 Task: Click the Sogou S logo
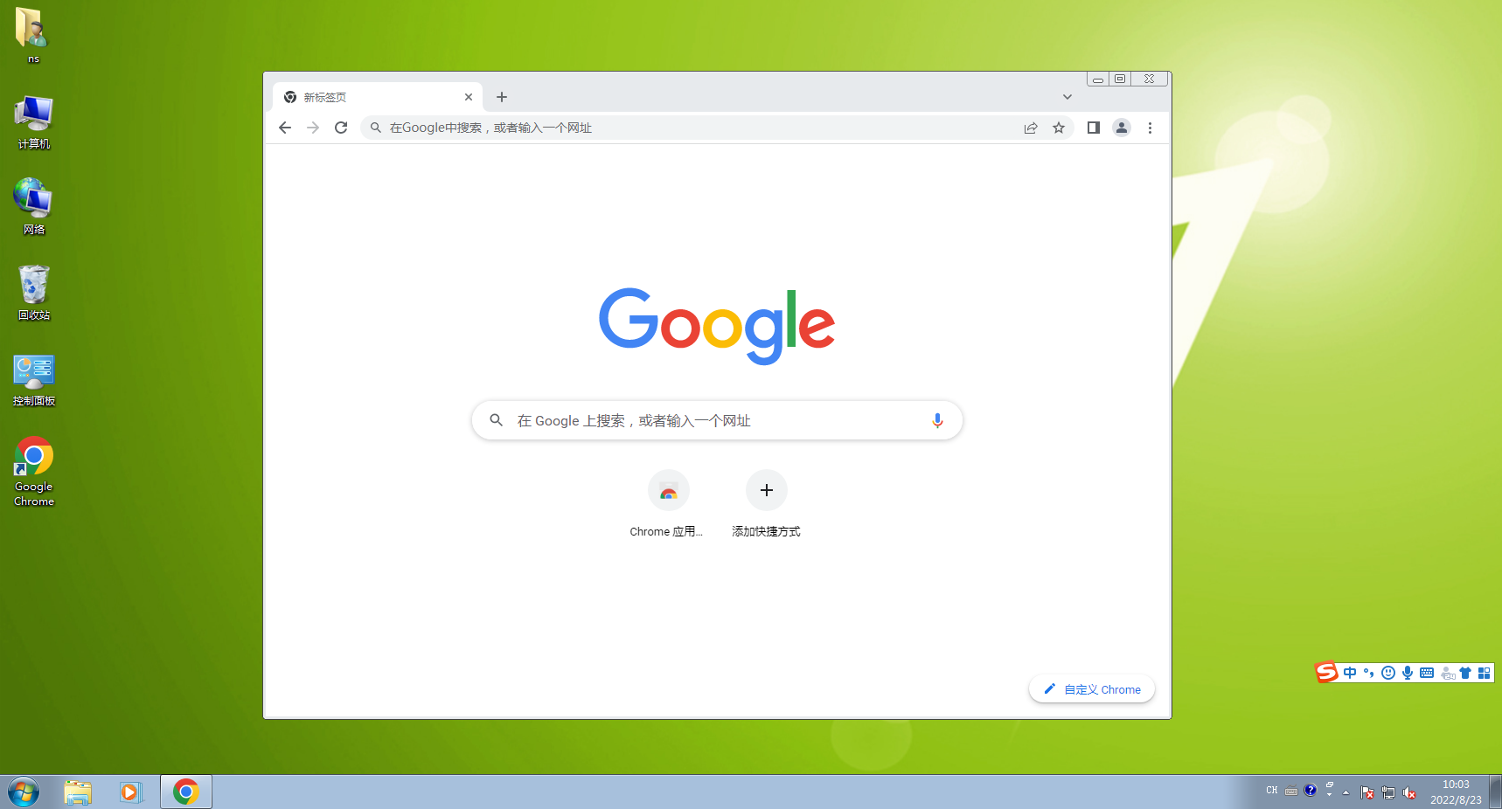(1326, 673)
